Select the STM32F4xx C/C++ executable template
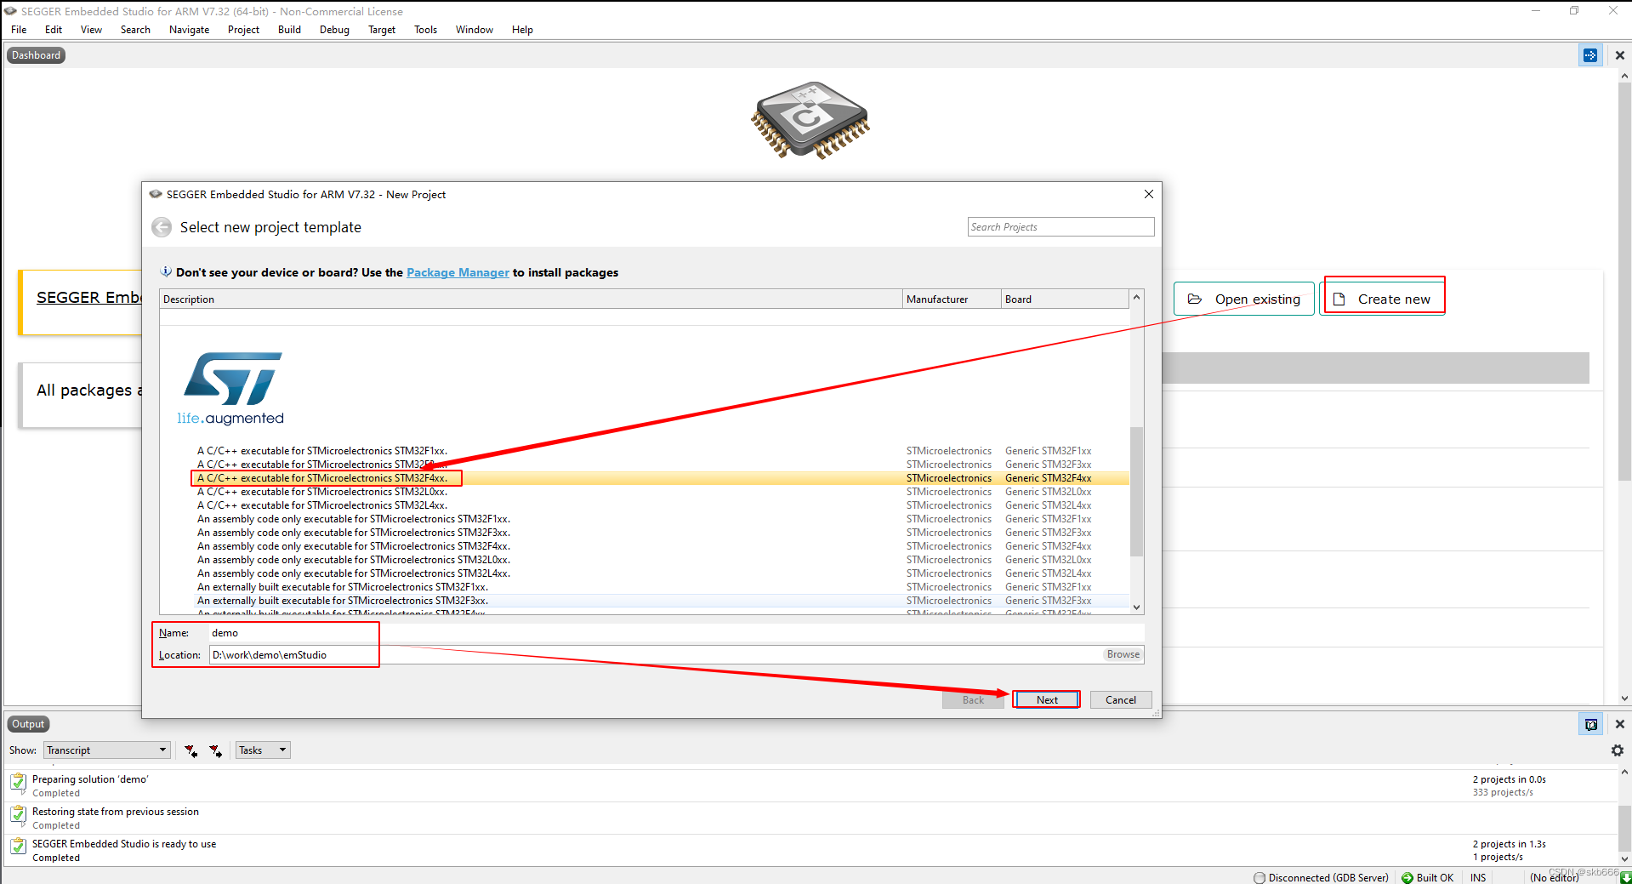This screenshot has width=1632, height=884. pyautogui.click(x=323, y=477)
